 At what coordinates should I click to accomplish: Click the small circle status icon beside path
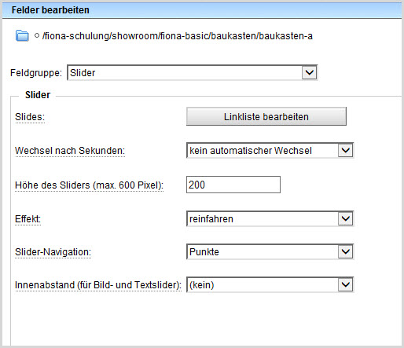click(x=37, y=35)
